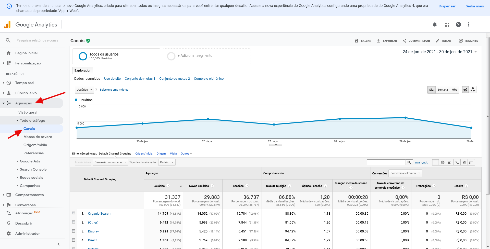The width and height of the screenshot is (490, 249).
Task: Check the Direct row checkbox
Action: pyautogui.click(x=73, y=240)
